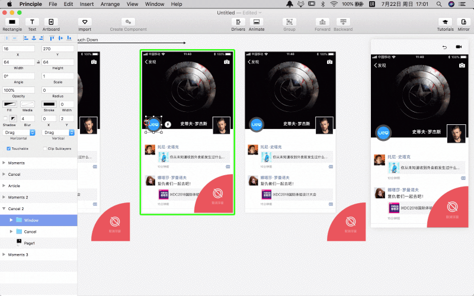Click the Opacity input field
The image size is (474, 296).
pos(19,90)
